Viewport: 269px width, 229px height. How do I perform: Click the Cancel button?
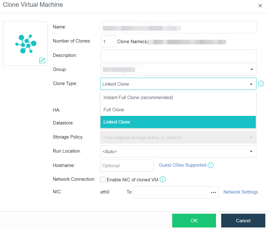click(243, 221)
